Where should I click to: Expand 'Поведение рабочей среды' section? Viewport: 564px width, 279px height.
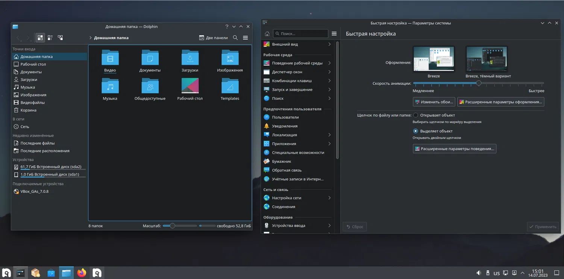[x=297, y=63]
